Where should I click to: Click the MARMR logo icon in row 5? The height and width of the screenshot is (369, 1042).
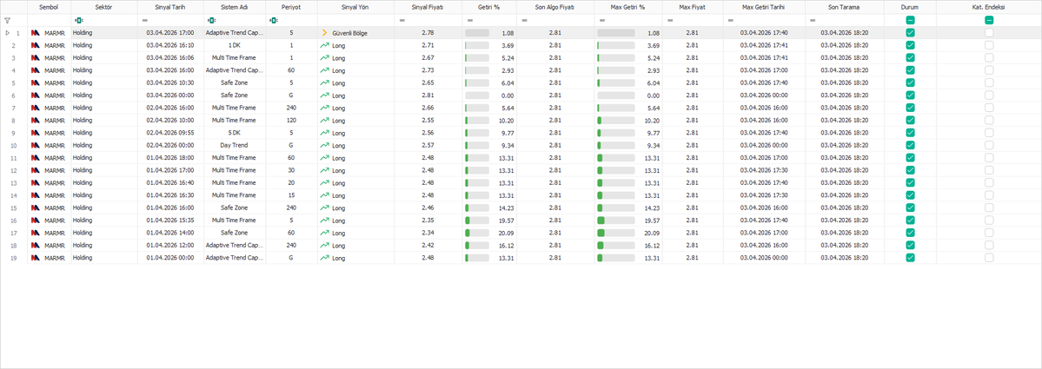[36, 83]
